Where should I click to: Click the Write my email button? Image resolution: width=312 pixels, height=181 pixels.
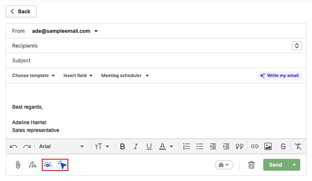280,76
